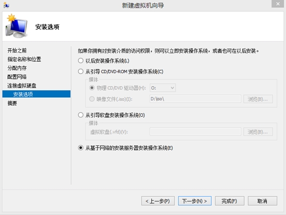Click the 下一步(N) > button
This screenshot has height=215, width=286.
tap(195, 201)
